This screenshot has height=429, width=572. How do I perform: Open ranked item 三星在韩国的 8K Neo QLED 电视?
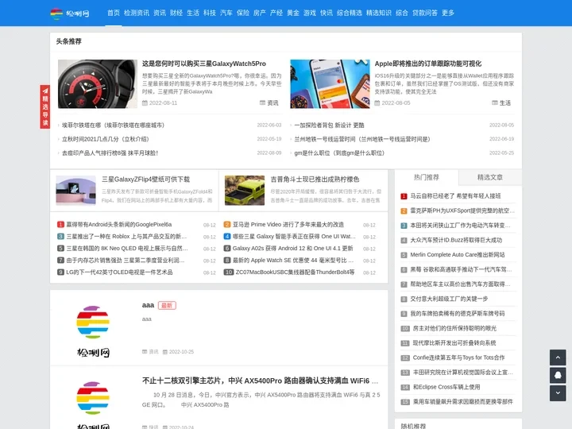[x=127, y=249]
